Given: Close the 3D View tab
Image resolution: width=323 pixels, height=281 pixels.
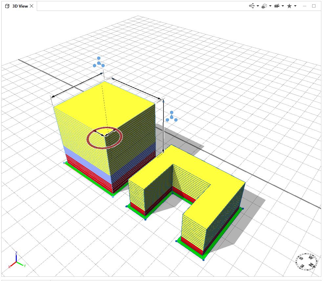Looking at the screenshot, I should tap(32, 6).
